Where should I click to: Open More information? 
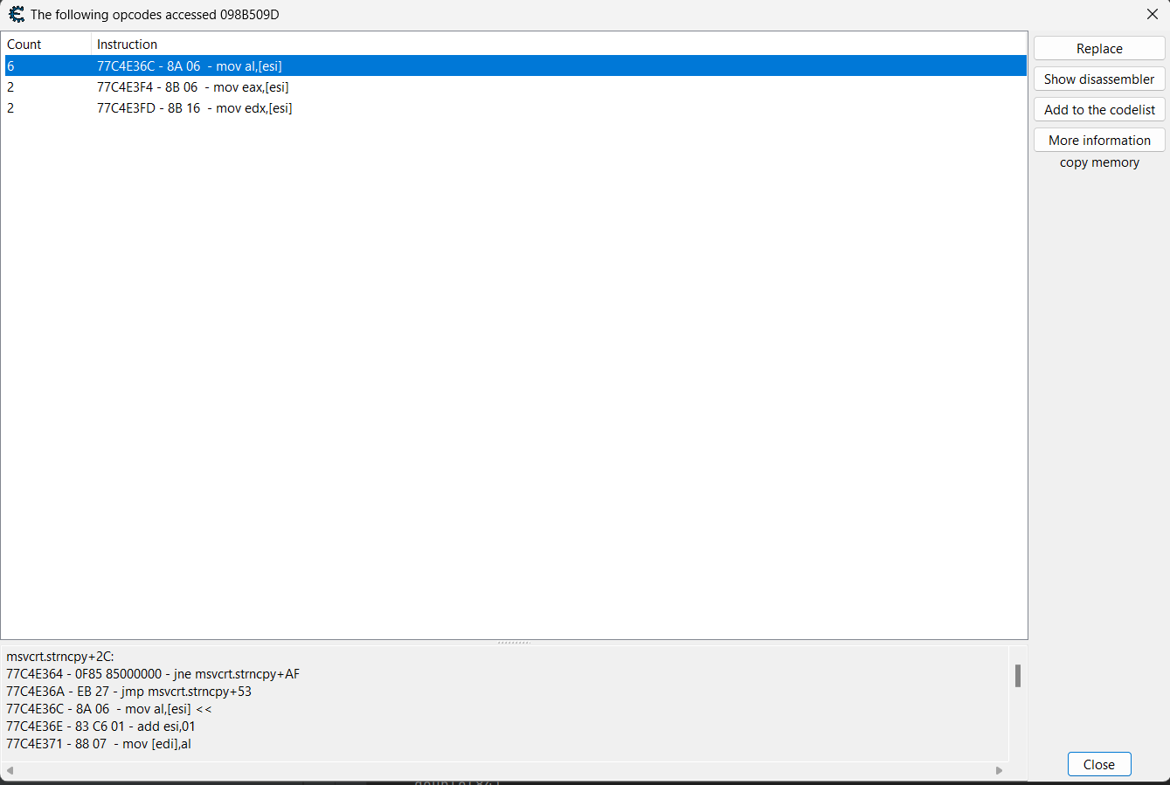tap(1099, 141)
